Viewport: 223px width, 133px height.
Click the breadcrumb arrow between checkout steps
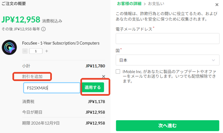pos(145,4)
